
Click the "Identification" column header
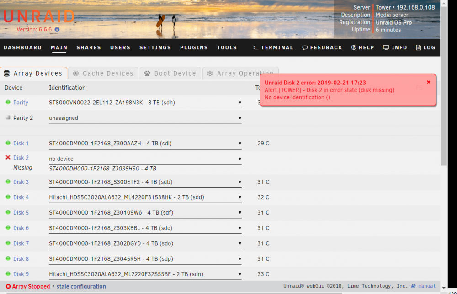click(67, 88)
